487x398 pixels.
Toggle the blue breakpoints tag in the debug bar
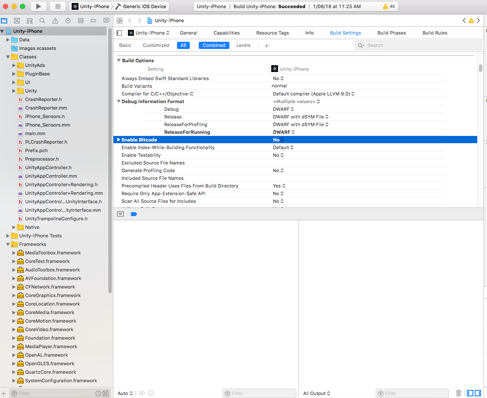[x=134, y=214]
